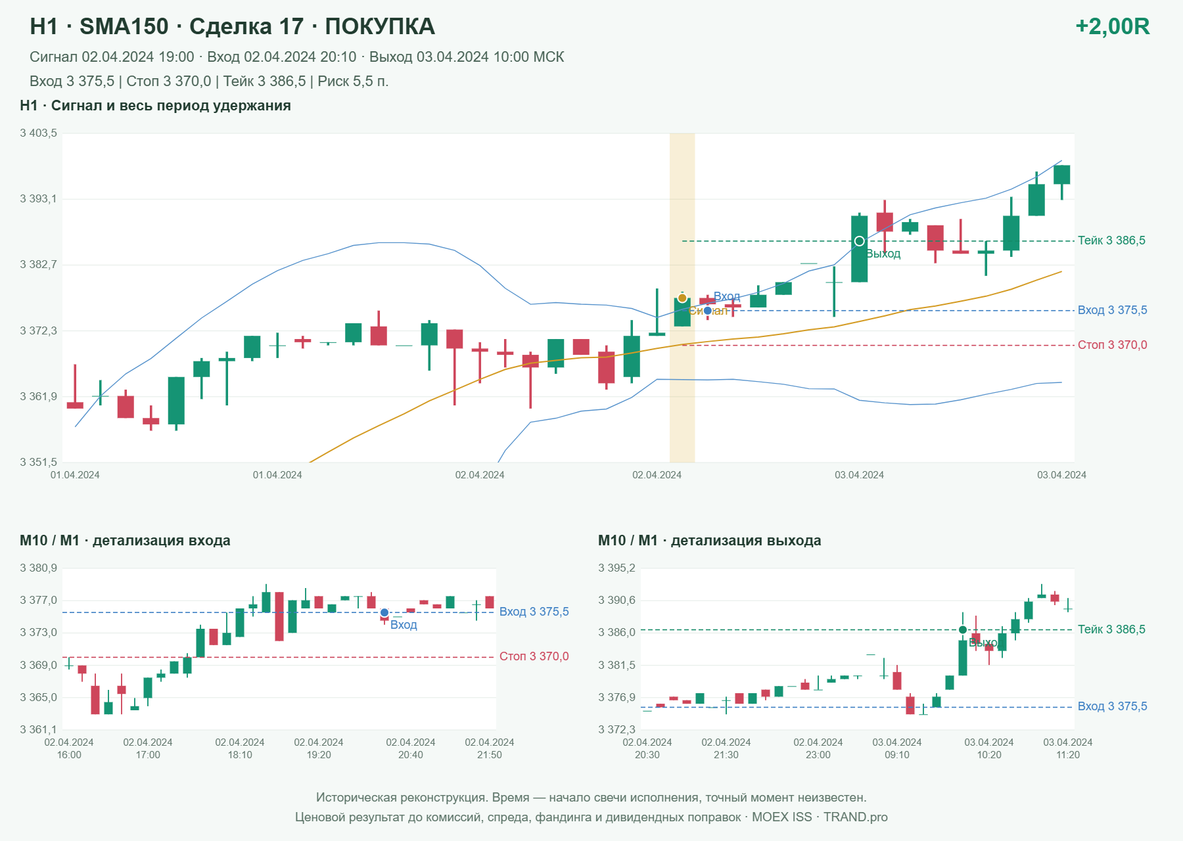This screenshot has width=1183, height=841.
Task: Click the heading 'M10 / M1 · детализация выхода'
Action: [x=709, y=541]
